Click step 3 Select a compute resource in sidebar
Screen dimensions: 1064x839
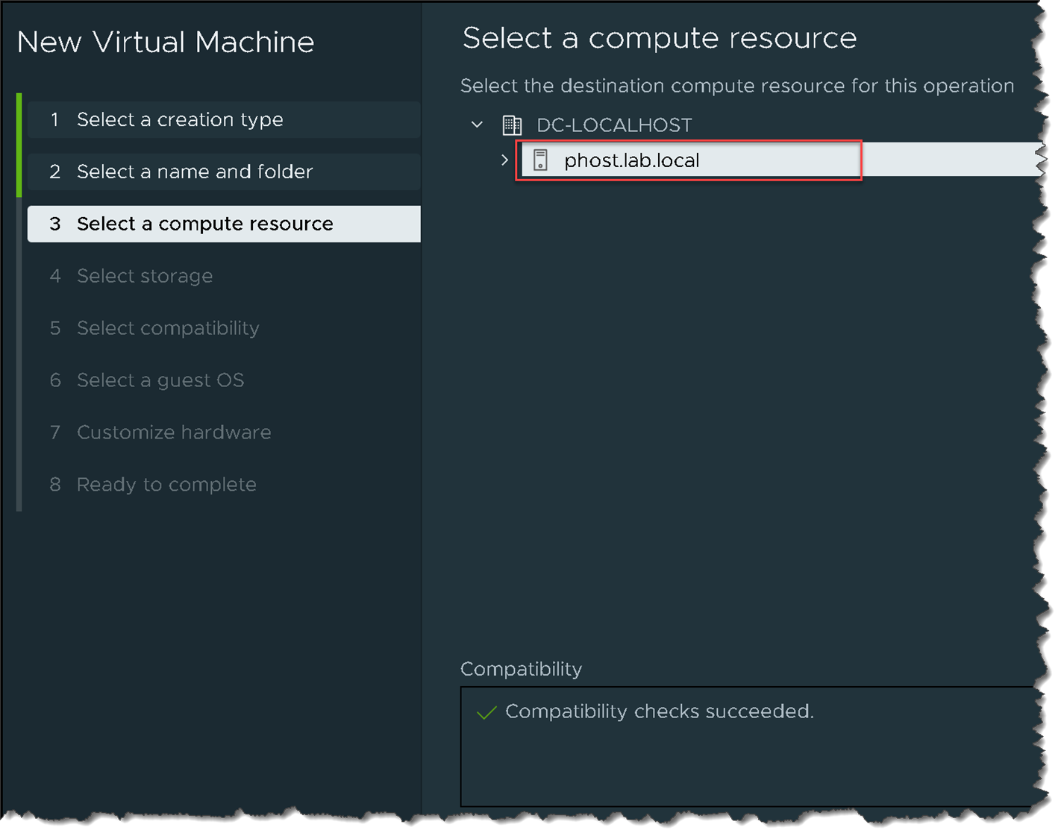[x=204, y=224]
